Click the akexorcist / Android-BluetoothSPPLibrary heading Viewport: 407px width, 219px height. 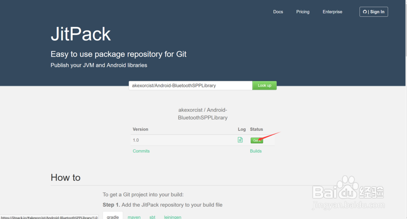pyautogui.click(x=203, y=114)
